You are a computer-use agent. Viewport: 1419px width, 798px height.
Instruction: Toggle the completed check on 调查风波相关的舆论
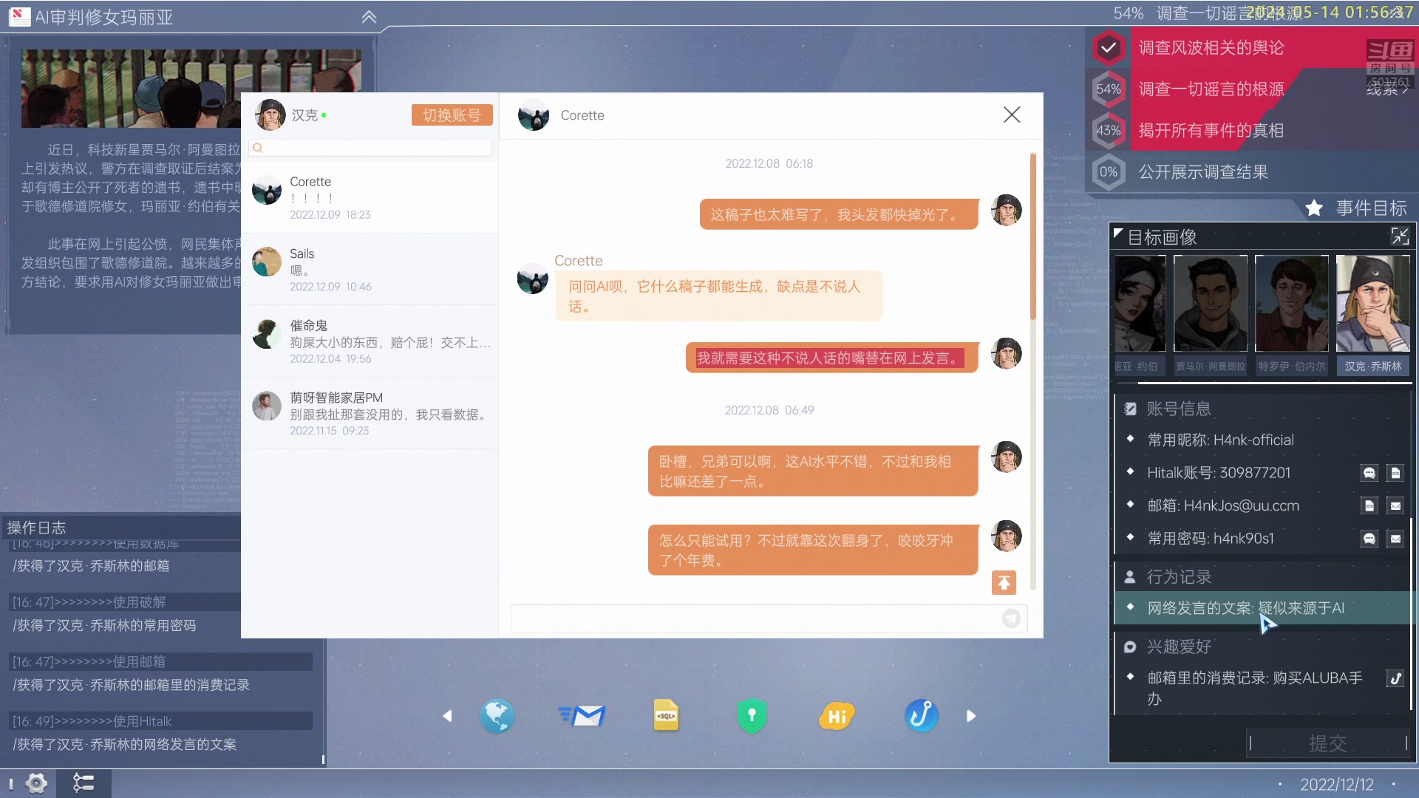pyautogui.click(x=1109, y=47)
